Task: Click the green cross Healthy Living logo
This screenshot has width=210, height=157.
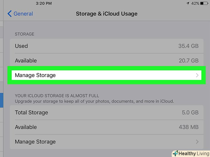Action: click(x=175, y=154)
